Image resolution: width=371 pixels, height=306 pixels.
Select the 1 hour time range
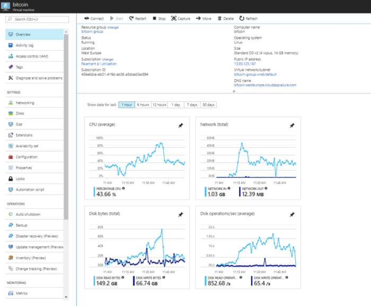(x=127, y=105)
